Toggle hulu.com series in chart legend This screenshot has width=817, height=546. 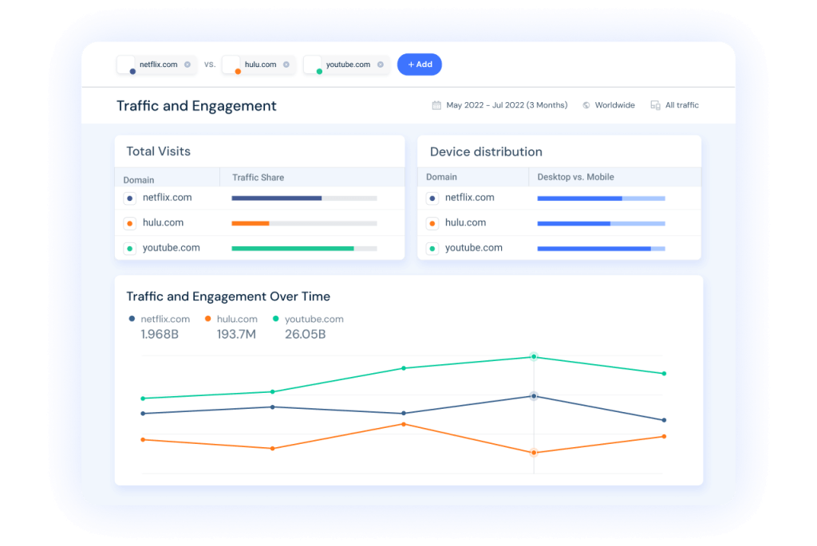pyautogui.click(x=231, y=319)
